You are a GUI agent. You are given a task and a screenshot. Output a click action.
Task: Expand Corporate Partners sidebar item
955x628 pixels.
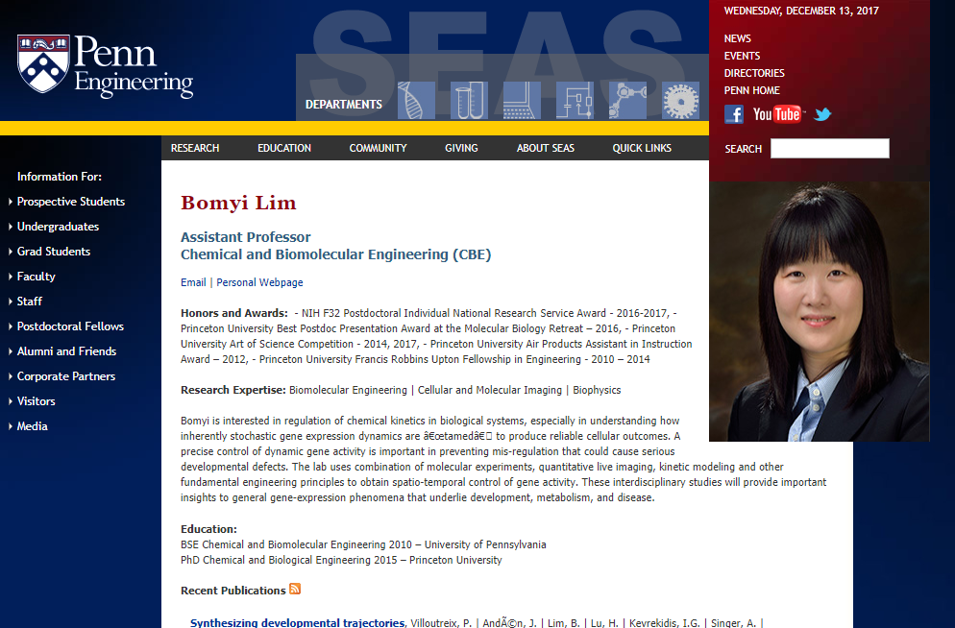66,376
